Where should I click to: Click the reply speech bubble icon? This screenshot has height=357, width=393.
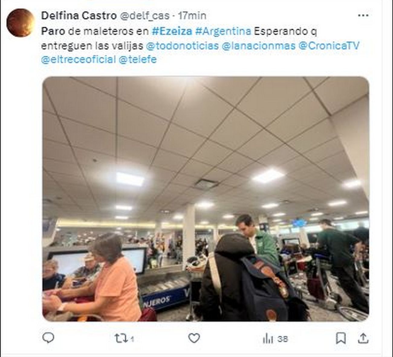tap(48, 338)
